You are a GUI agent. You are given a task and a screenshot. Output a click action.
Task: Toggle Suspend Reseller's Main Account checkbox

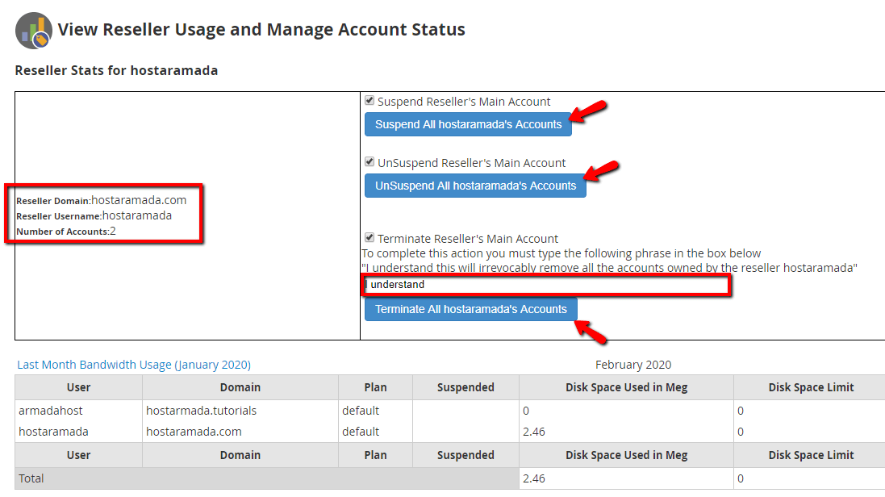tap(369, 101)
